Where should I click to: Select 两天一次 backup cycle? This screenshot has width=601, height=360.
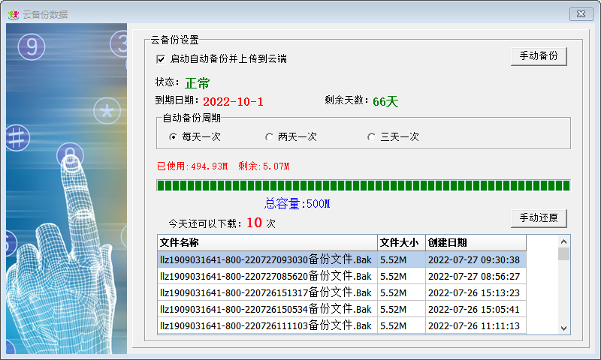(269, 137)
